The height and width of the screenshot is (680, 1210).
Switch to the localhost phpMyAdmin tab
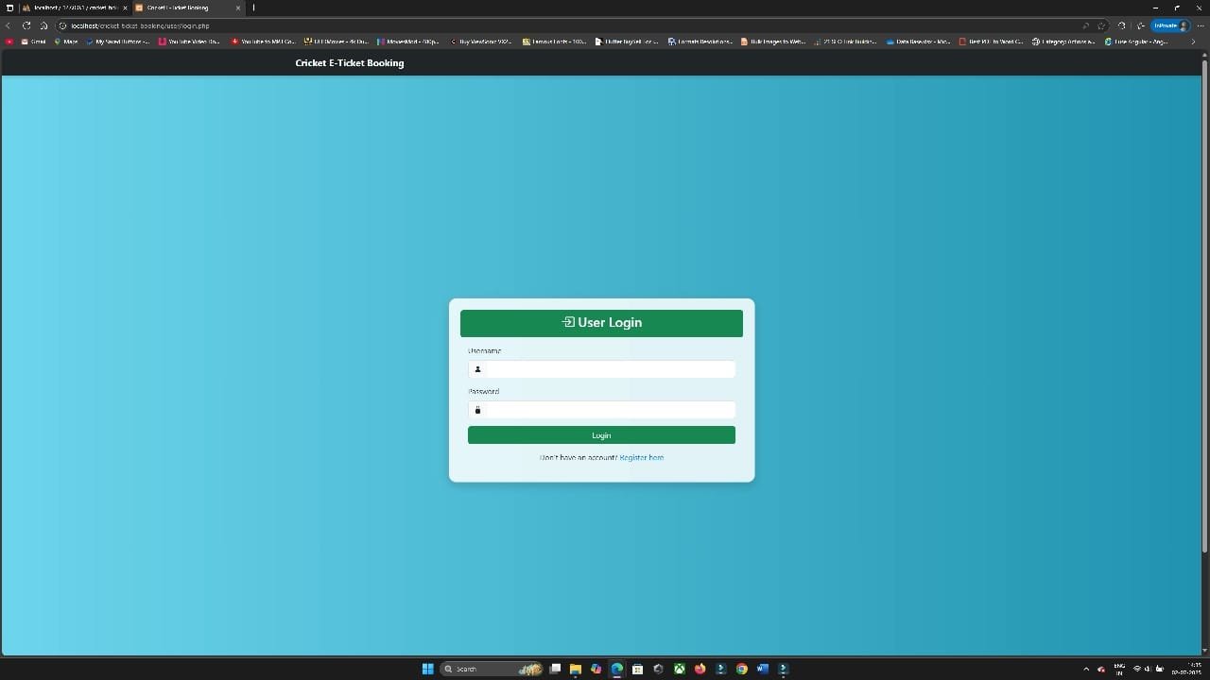[x=75, y=8]
